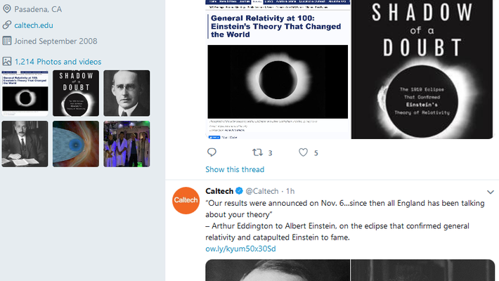Screen dimensions: 499x281
Task: Open the Eddington portrait thumbnail
Action: tap(127, 93)
